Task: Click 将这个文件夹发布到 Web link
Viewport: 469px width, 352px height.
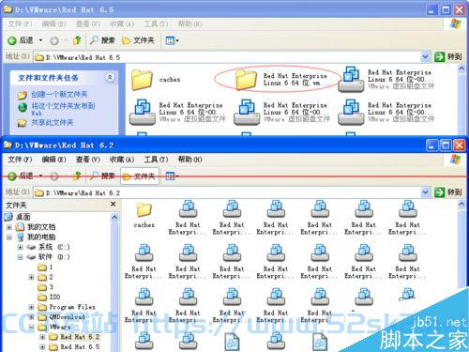Action: coord(56,109)
